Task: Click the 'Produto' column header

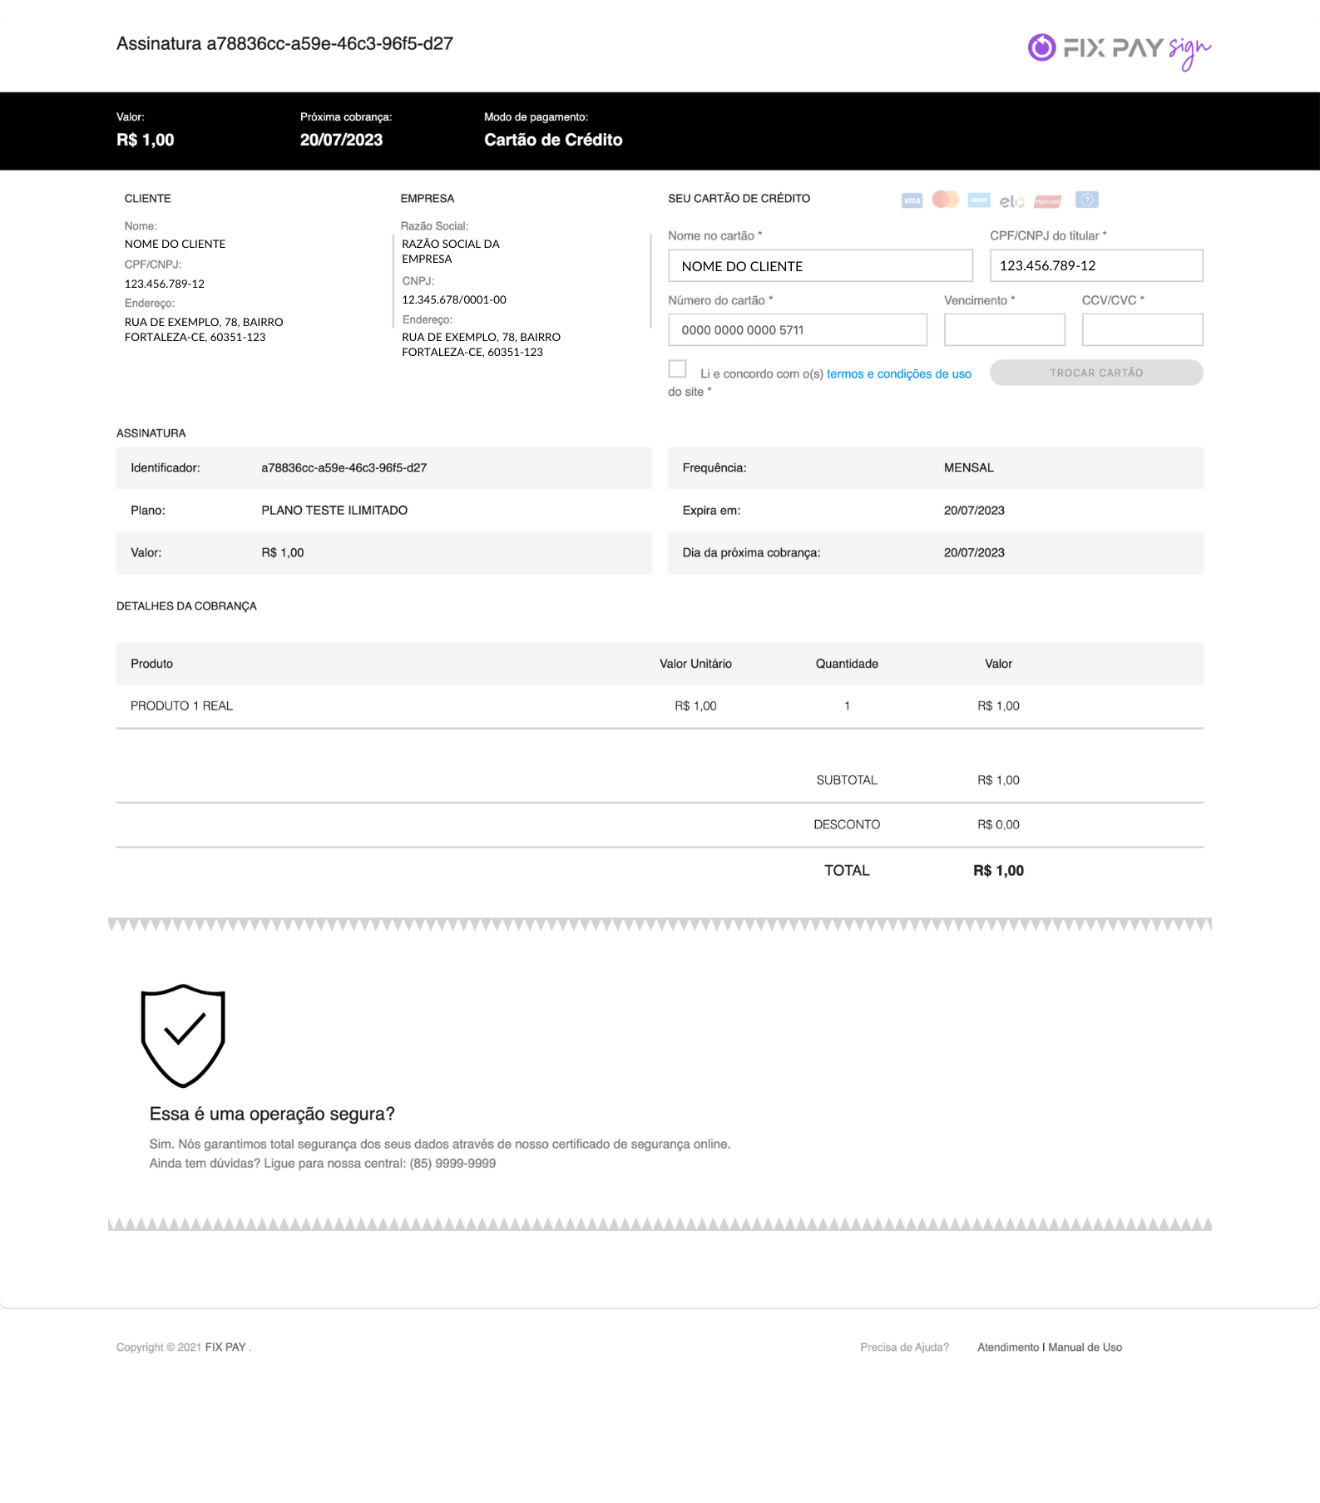Action: click(151, 664)
